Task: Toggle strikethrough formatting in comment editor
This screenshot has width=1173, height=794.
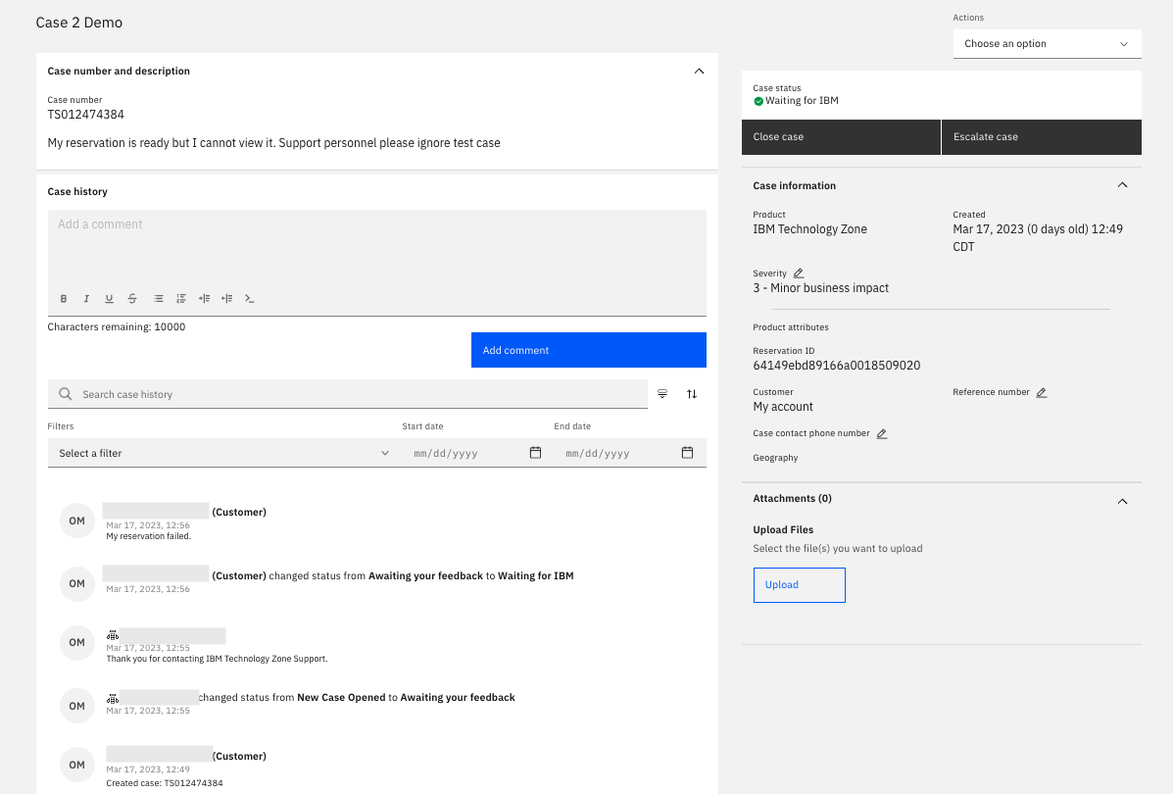Action: pyautogui.click(x=132, y=299)
